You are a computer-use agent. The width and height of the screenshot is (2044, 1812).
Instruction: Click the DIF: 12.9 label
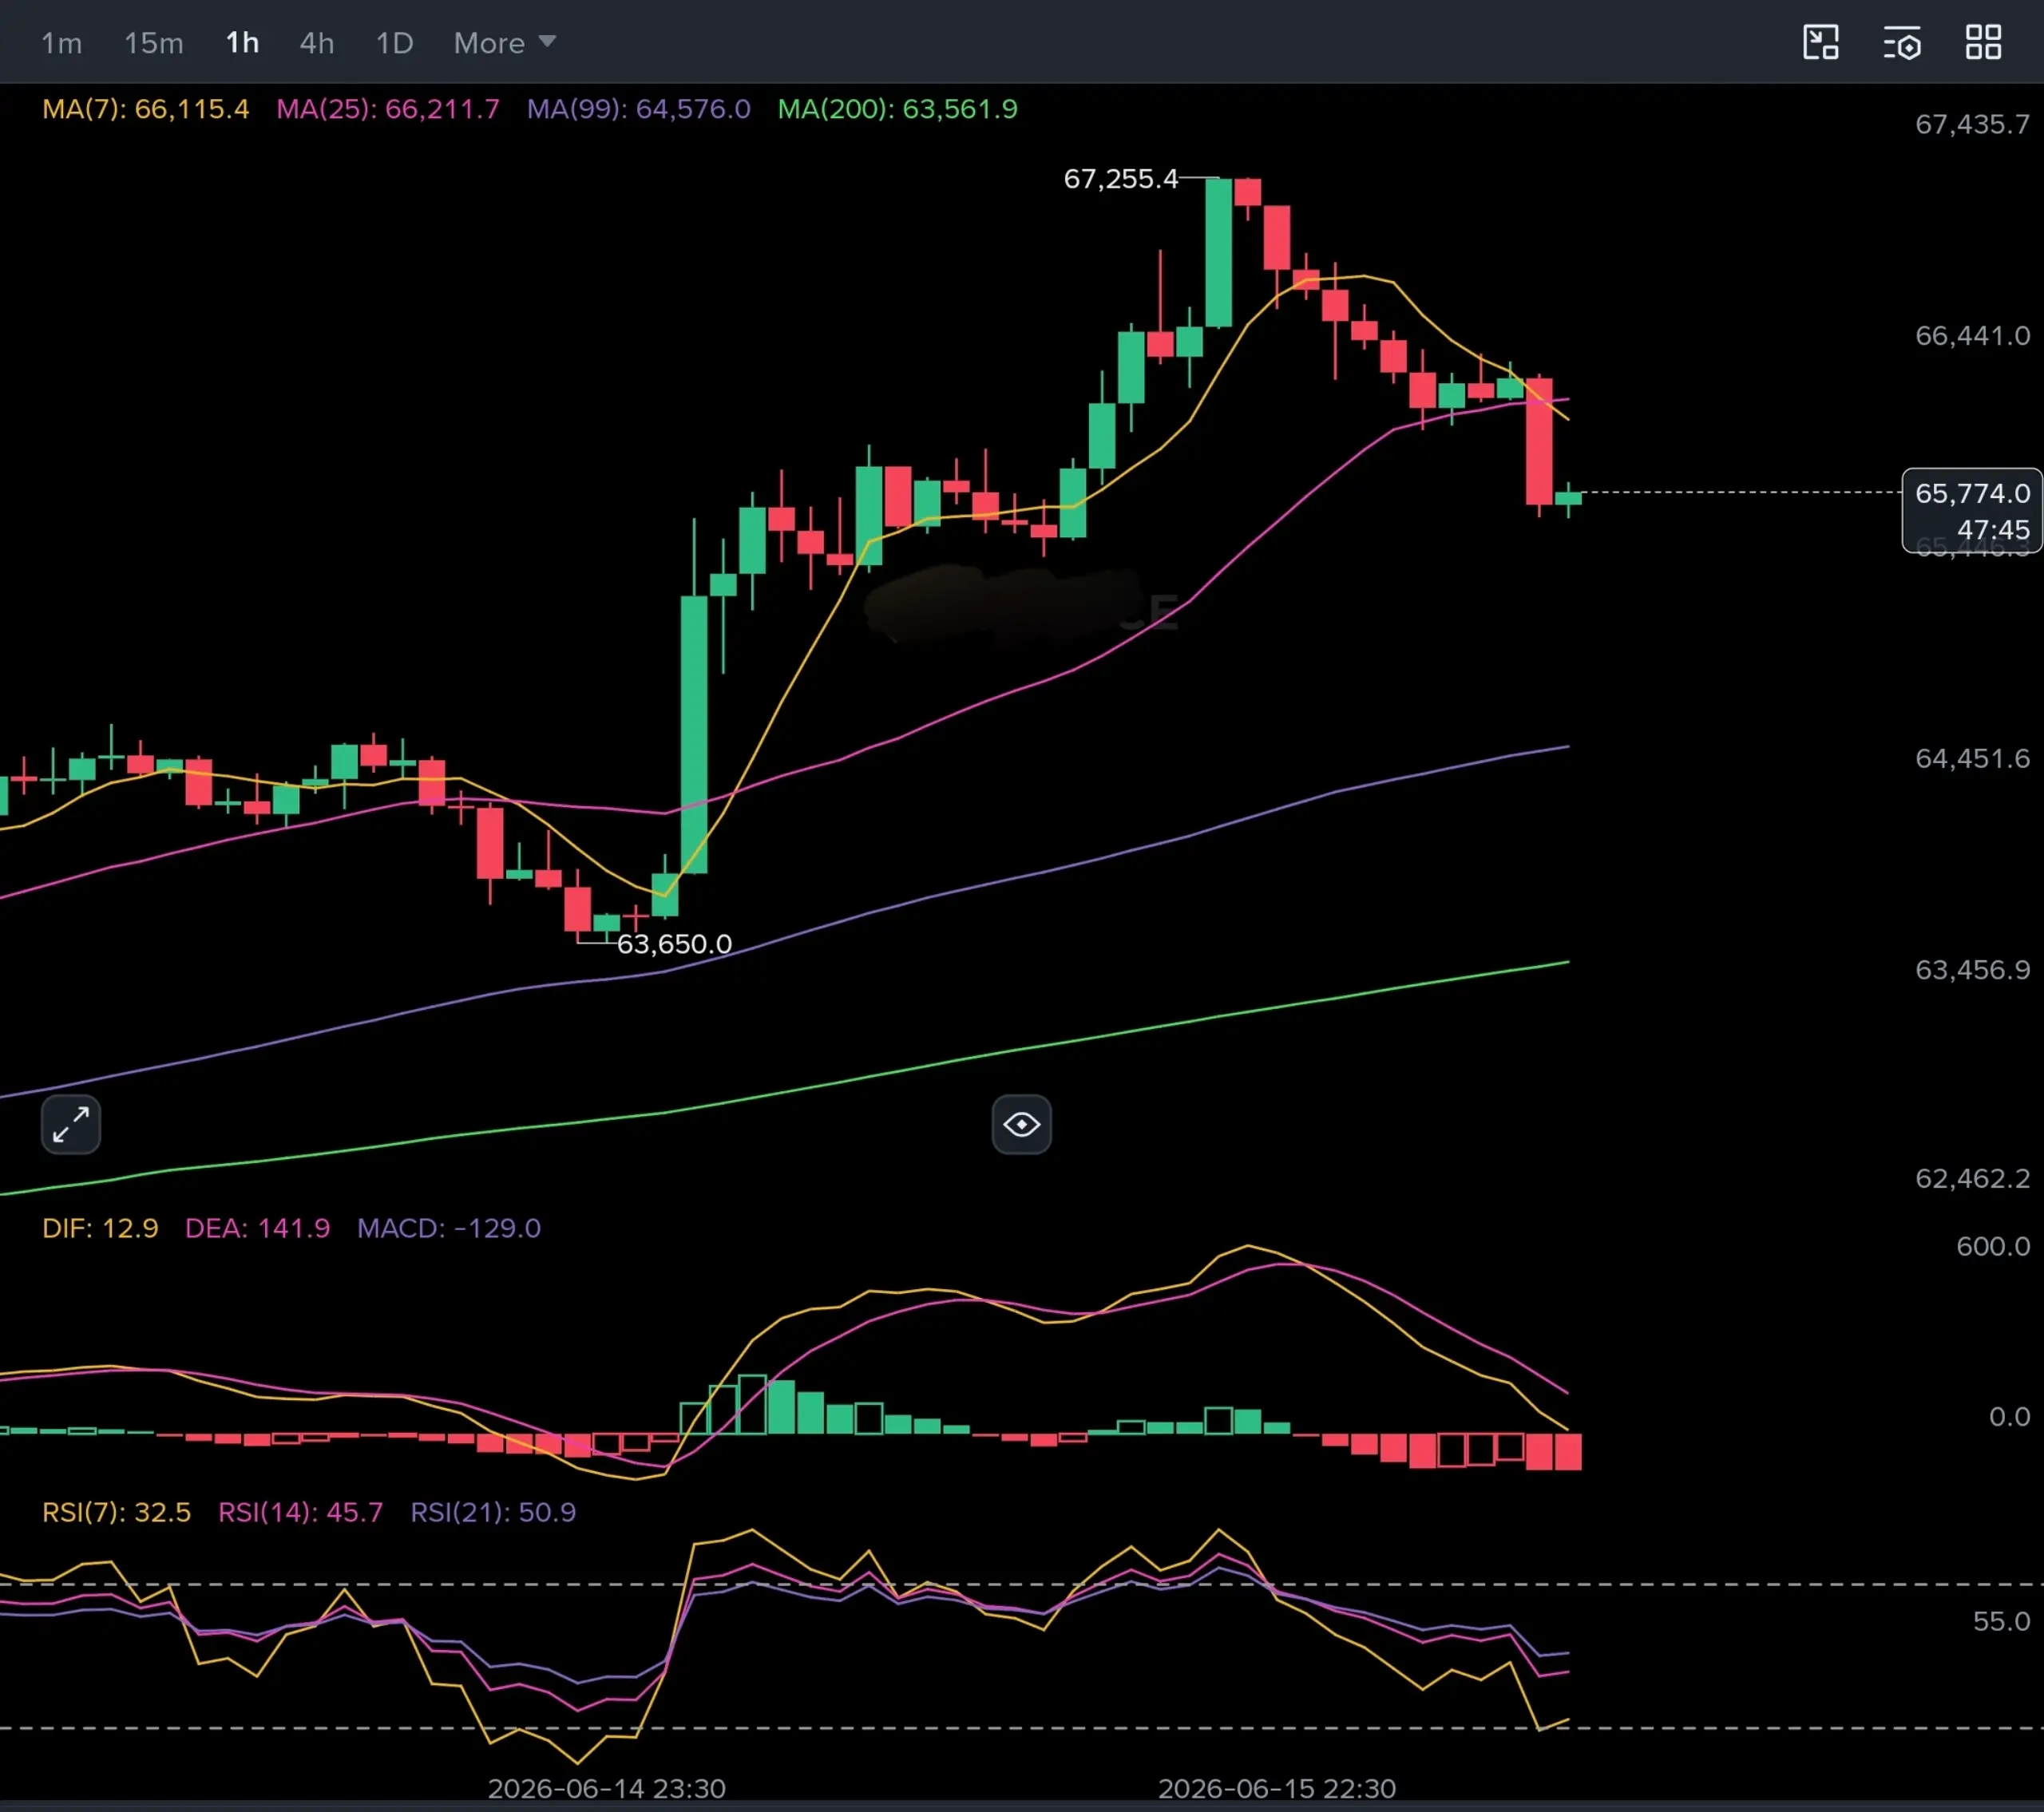100,1228
